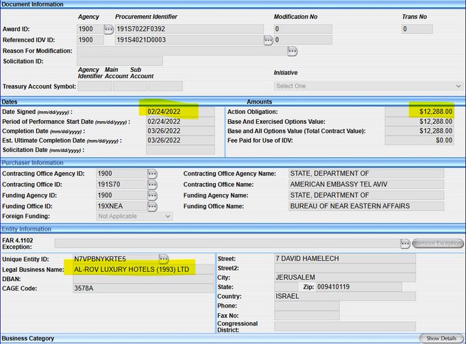The width and height of the screenshot is (466, 344).
Task: Expand the Initiative 'Select One' dropdown
Action: click(x=368, y=86)
